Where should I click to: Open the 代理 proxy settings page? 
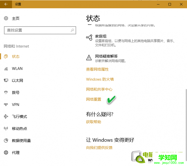[16, 153]
